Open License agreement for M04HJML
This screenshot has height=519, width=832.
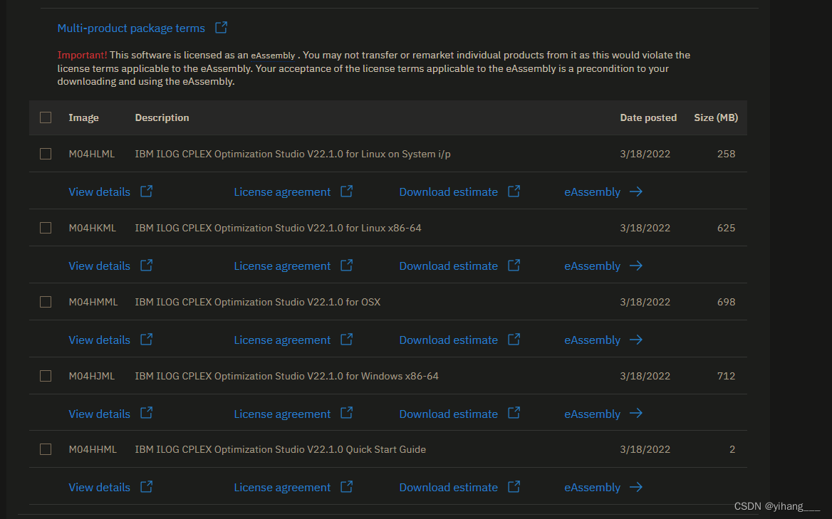point(282,414)
